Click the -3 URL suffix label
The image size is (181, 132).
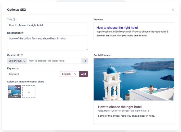pos(85,61)
